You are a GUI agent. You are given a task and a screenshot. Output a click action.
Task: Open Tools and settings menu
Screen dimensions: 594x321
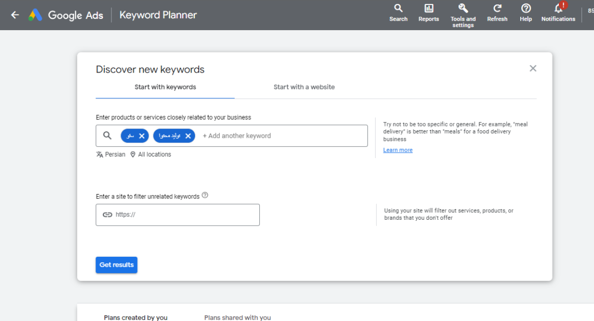463,15
